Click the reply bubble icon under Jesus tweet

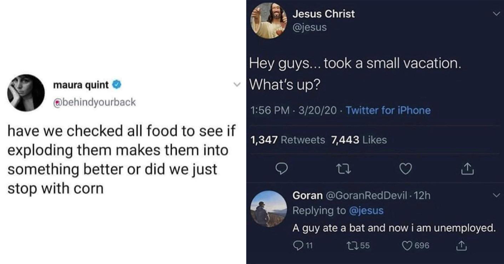(282, 169)
